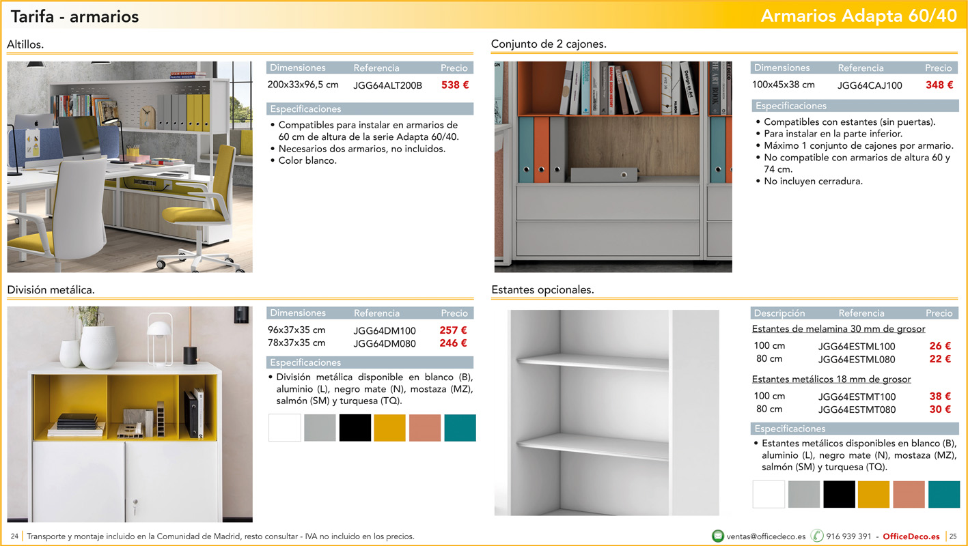Click the OfficeDeco.es website link
Screen dimensions: 968x546
click(x=911, y=536)
